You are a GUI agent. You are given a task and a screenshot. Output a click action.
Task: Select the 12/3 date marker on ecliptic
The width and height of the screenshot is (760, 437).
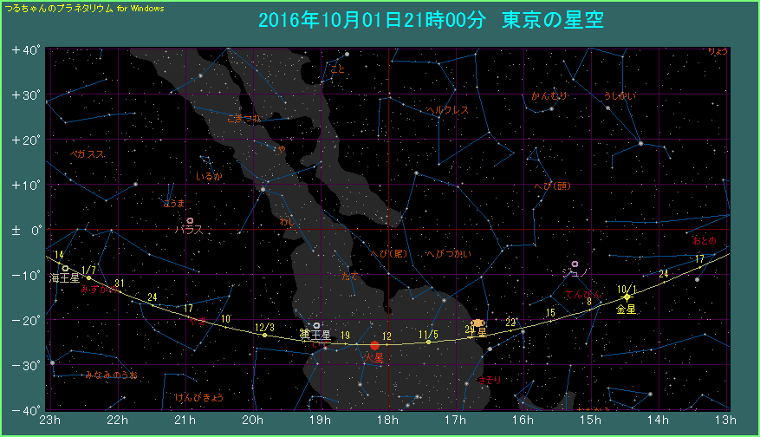(263, 335)
